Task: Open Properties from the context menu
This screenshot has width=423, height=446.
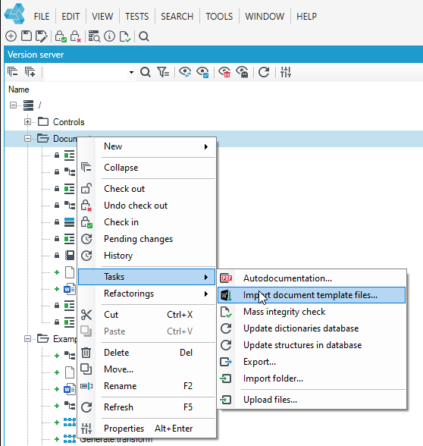Action: pyautogui.click(x=147, y=429)
